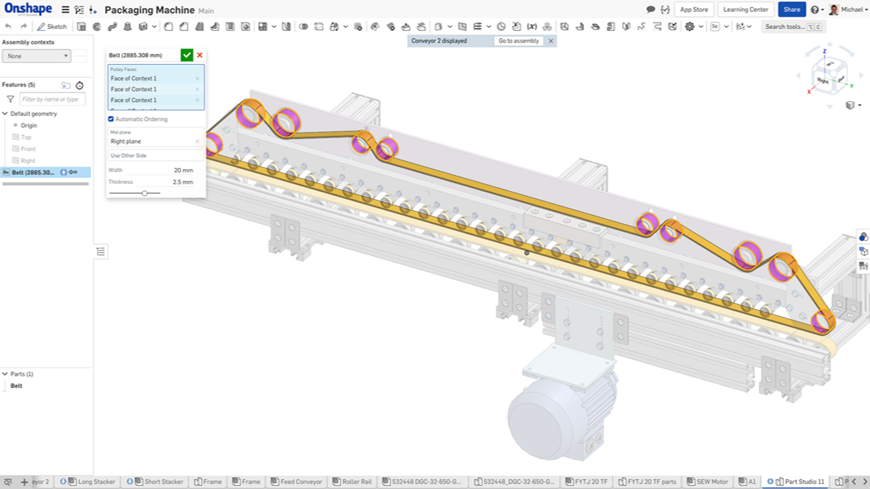Cancel Belt dialog with red X
The image size is (870, 489).
click(x=200, y=55)
